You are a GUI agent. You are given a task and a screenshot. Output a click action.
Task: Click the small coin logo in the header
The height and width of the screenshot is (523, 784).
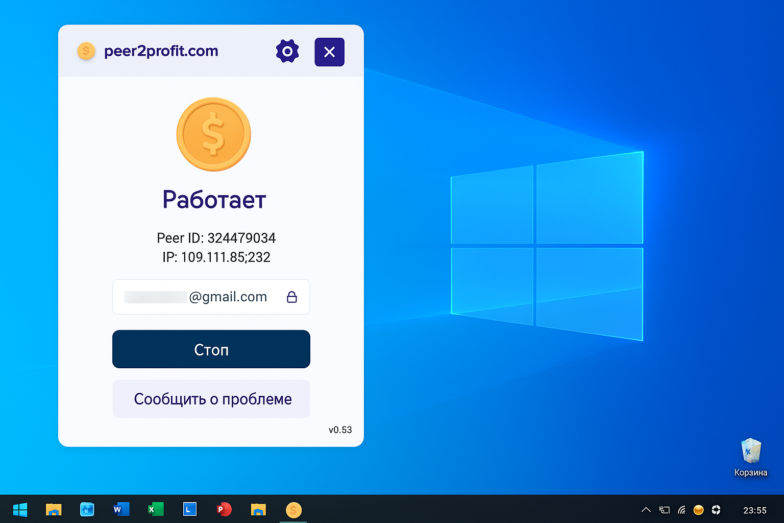[x=86, y=51]
